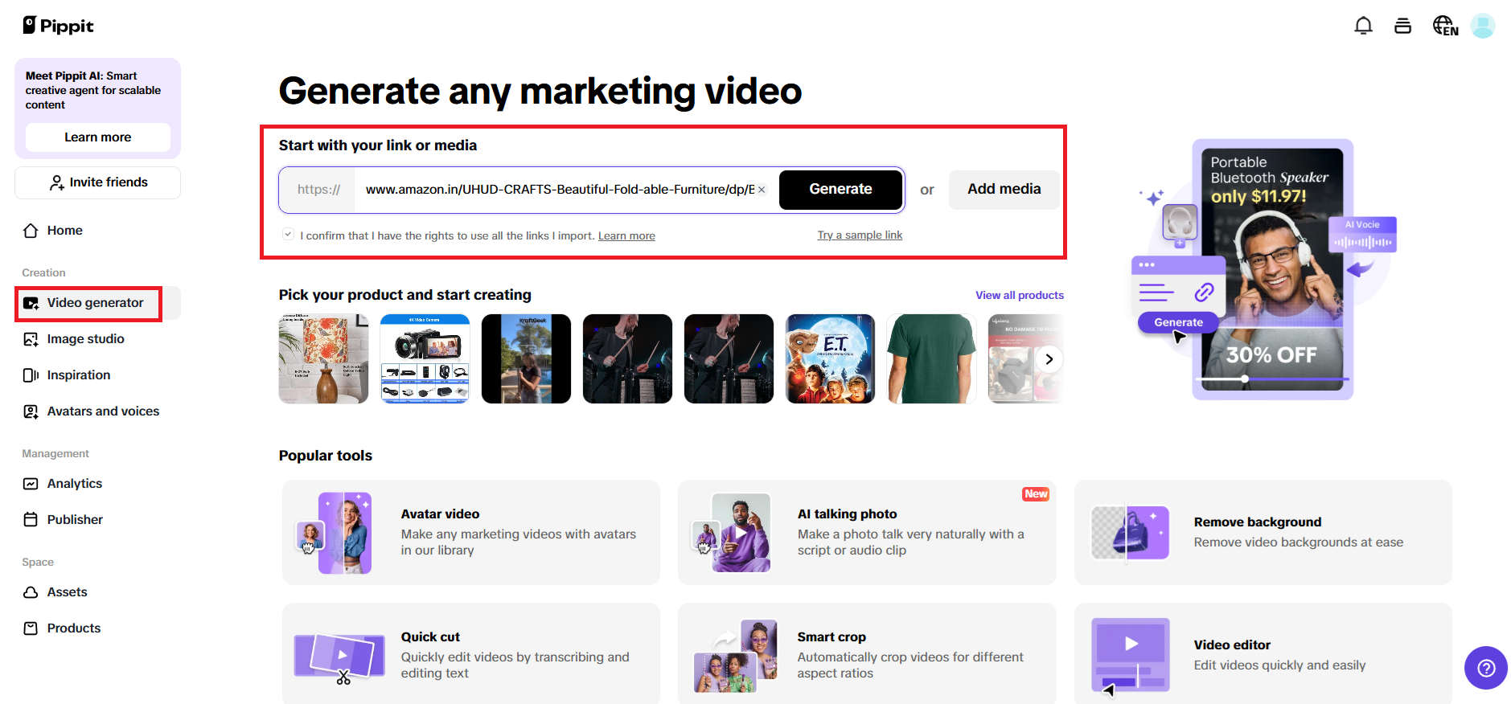Screen dimensions: 1511x704
Task: Open the Remove background tool title
Action: [1257, 522]
